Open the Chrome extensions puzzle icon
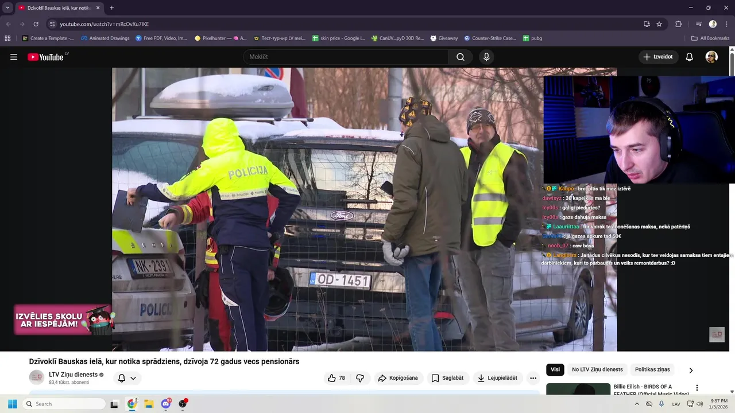Viewport: 735px width, 413px height. pos(679,24)
